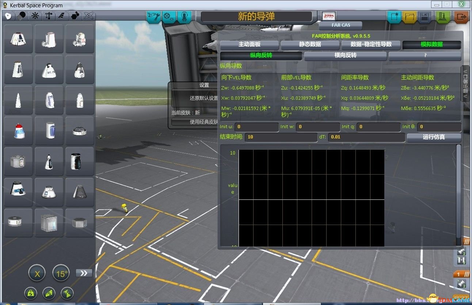Switch to the 静态数据 tab
The width and height of the screenshot is (472, 305).
pyautogui.click(x=310, y=44)
